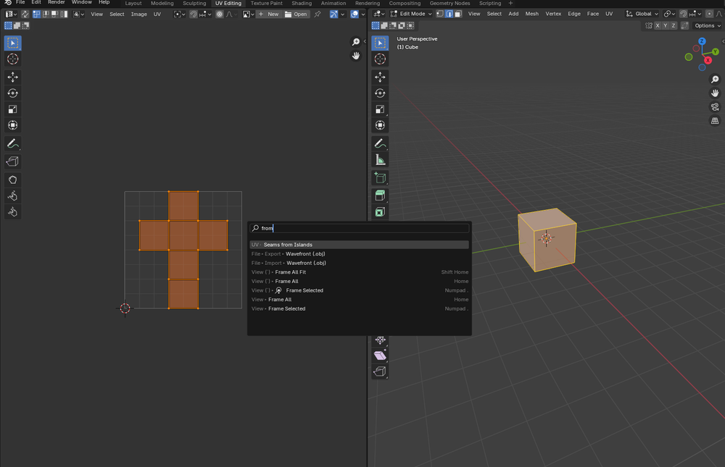Click the Open image button

(x=297, y=14)
